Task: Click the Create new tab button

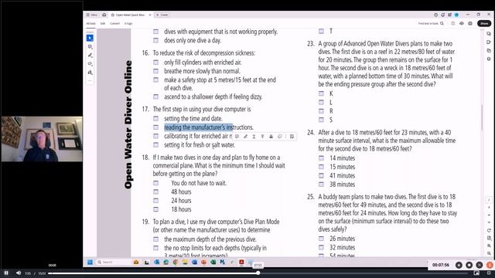Action: pos(162,15)
